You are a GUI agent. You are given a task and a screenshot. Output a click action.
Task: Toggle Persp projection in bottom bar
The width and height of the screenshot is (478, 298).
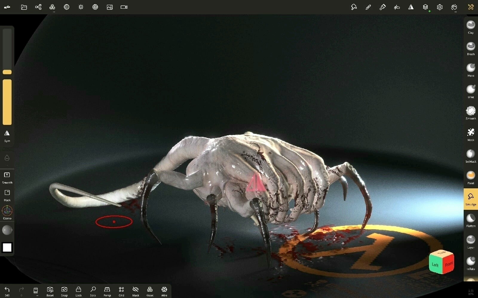[107, 291]
